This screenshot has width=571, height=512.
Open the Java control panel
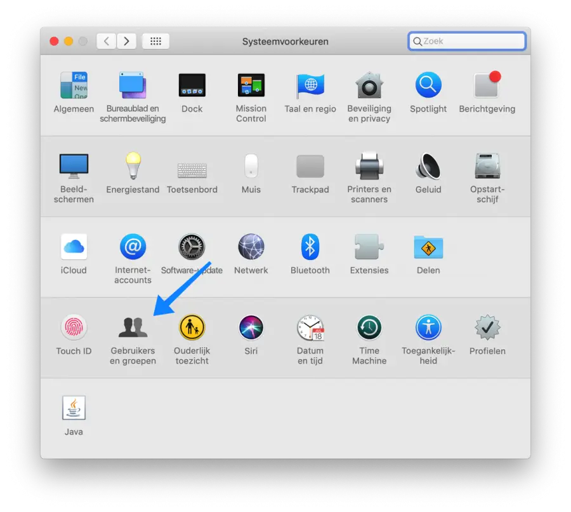pyautogui.click(x=74, y=408)
